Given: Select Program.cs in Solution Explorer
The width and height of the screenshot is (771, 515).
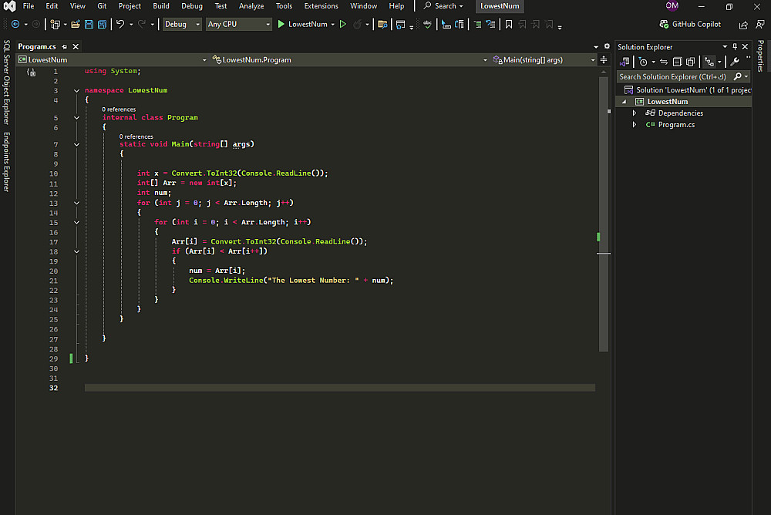Looking at the screenshot, I should click(x=675, y=125).
